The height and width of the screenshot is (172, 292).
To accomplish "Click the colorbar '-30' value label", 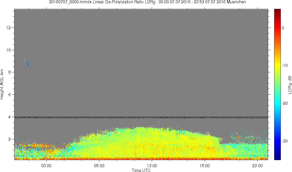I will 285,141.
